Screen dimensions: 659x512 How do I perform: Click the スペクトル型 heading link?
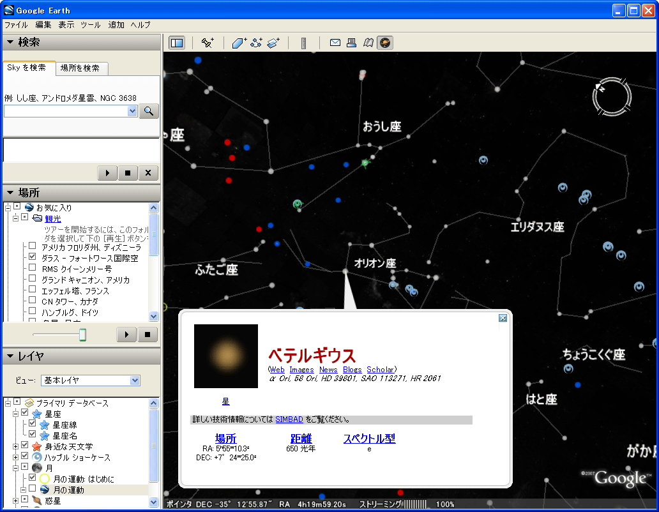pos(370,439)
